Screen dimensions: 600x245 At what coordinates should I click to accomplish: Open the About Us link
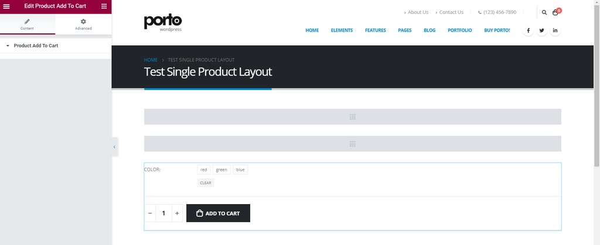coord(417,12)
